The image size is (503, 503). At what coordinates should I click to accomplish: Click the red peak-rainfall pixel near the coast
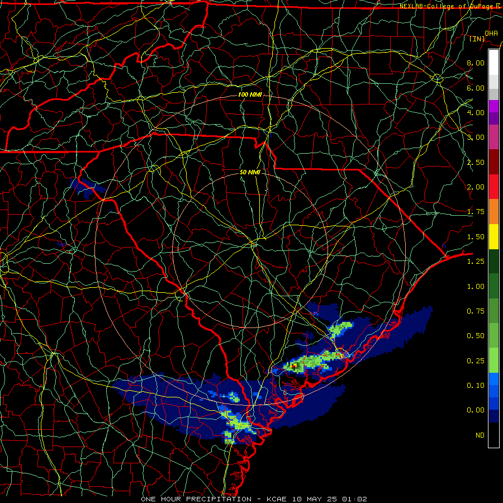tap(293, 366)
